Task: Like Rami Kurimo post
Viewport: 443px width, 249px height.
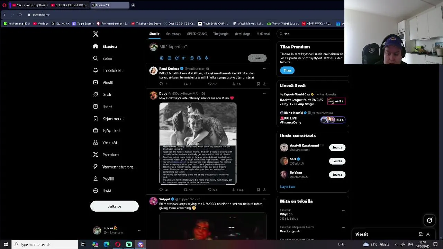Action: click(212, 84)
